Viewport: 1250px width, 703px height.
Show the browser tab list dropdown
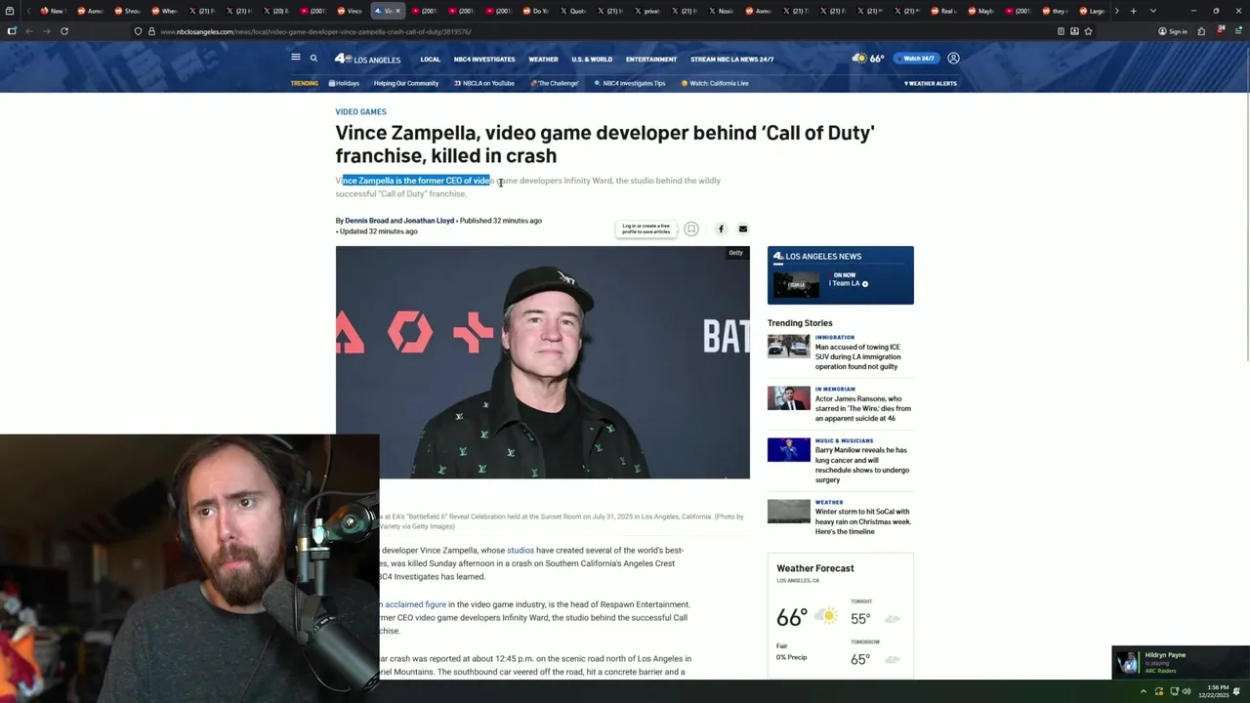click(x=1153, y=11)
